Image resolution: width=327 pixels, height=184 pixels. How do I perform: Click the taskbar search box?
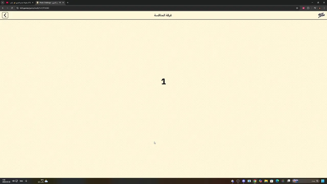[x=306, y=181]
